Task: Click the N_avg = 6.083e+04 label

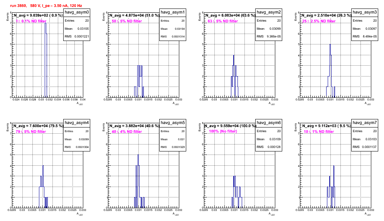Action: pyautogui.click(x=230, y=15)
